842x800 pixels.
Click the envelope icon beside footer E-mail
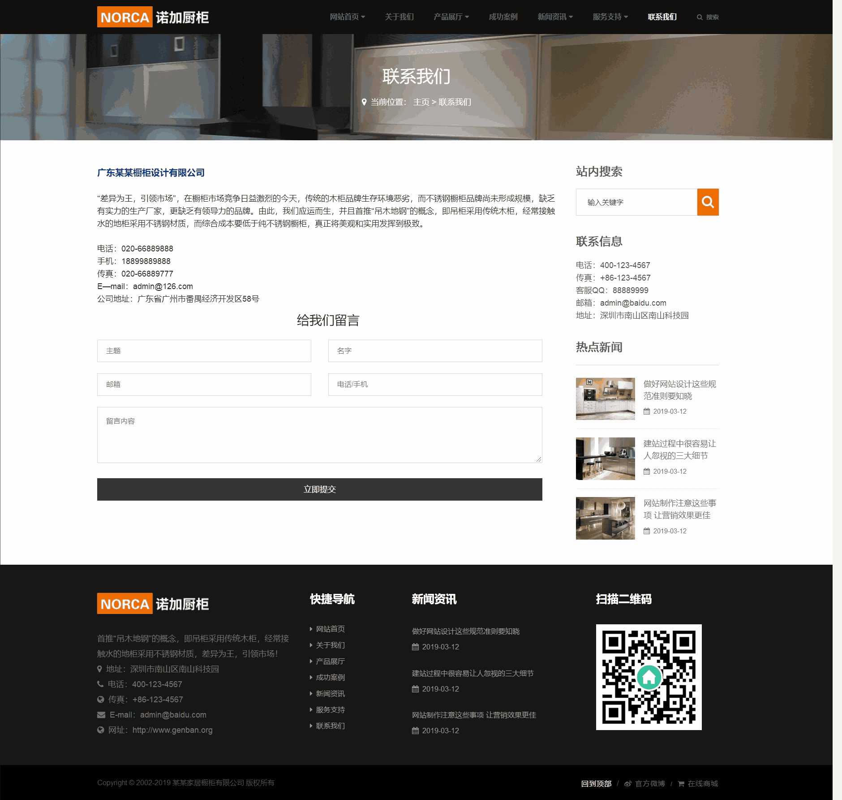pos(101,715)
